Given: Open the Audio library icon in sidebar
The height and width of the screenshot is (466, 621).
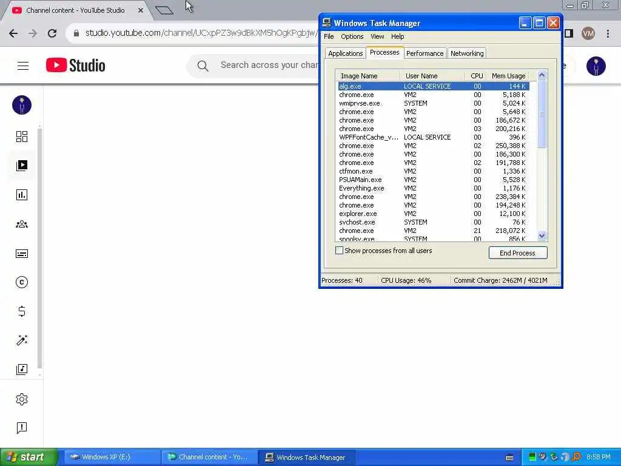Looking at the screenshot, I should [x=22, y=370].
